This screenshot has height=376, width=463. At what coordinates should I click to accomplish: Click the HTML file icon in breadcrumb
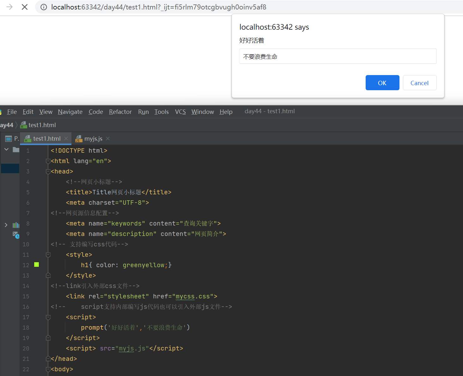23,125
